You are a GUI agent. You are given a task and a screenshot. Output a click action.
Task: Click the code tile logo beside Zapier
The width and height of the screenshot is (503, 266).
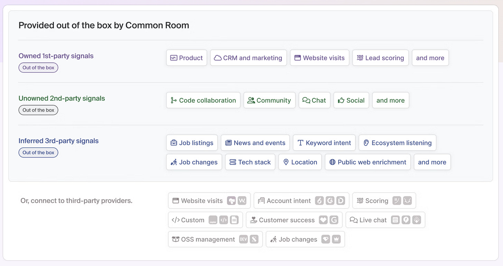[x=224, y=220]
